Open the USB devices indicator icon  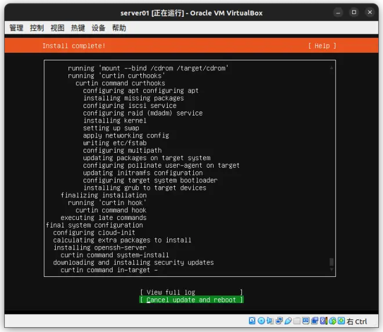click(x=288, y=320)
